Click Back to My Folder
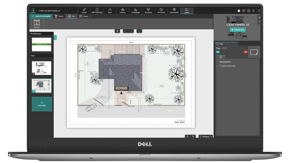Screen dimensions: 290x163 click(41, 16)
